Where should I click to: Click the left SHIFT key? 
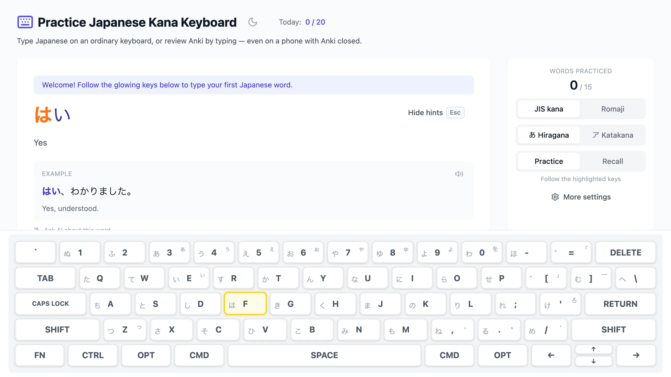[x=57, y=330]
